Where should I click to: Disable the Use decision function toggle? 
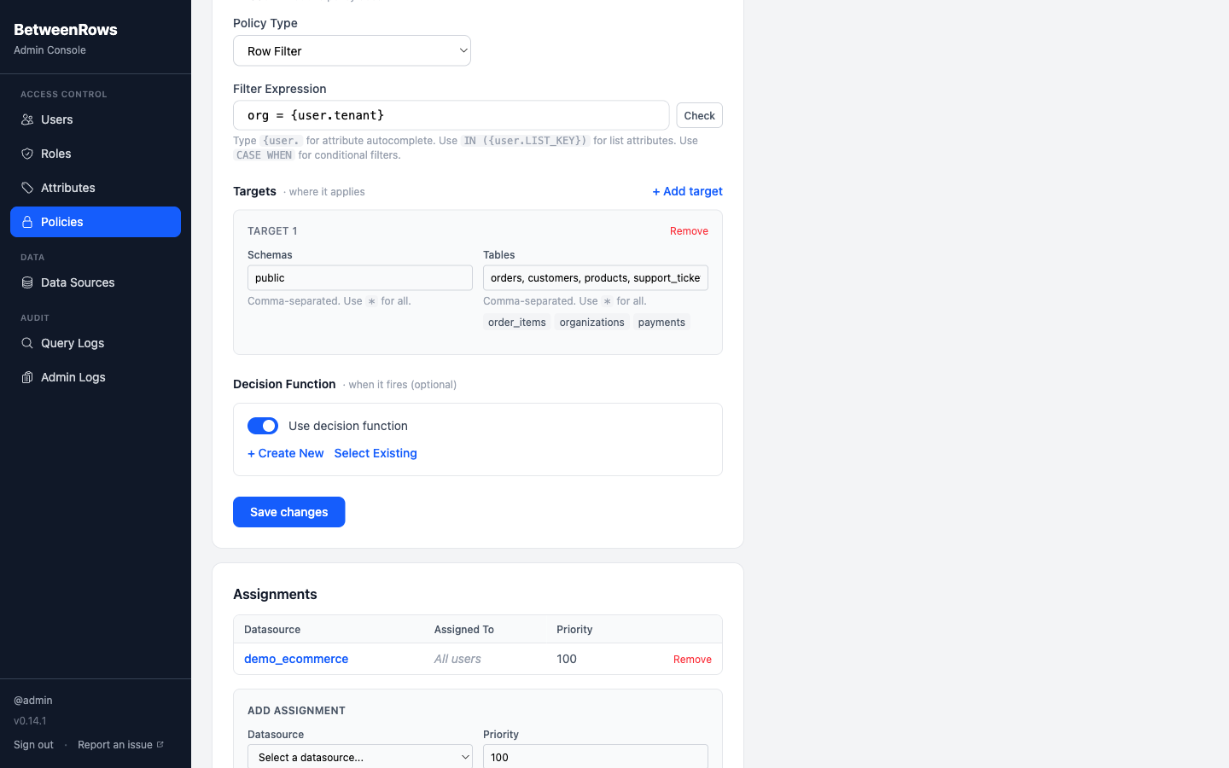click(x=263, y=426)
